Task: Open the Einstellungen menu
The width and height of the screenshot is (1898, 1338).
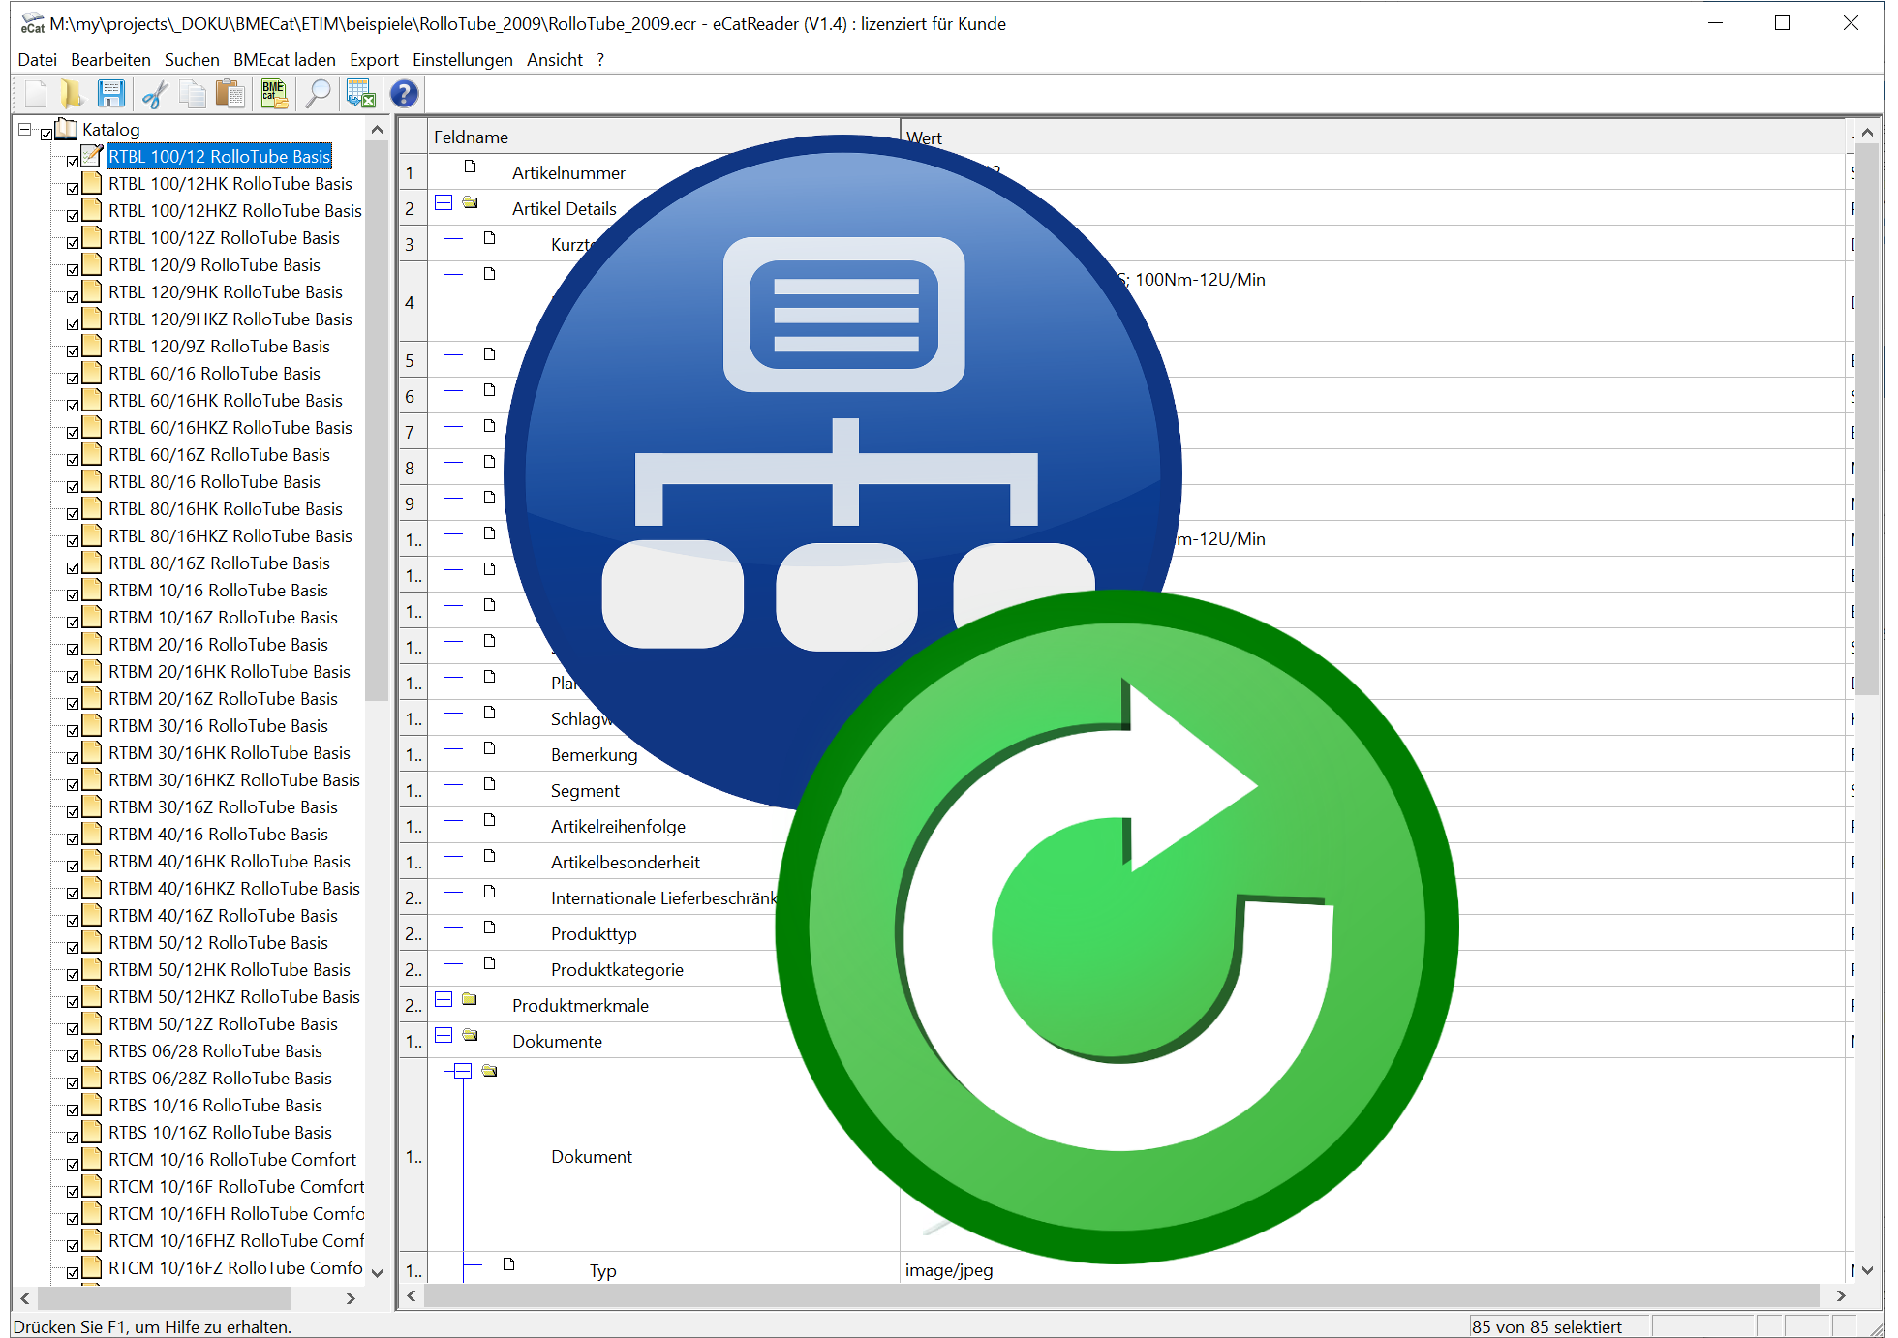Action: point(463,60)
